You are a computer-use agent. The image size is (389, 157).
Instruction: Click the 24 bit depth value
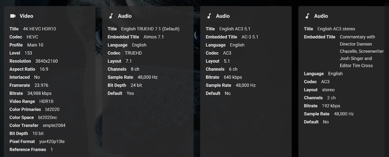pyautogui.click(x=136, y=85)
